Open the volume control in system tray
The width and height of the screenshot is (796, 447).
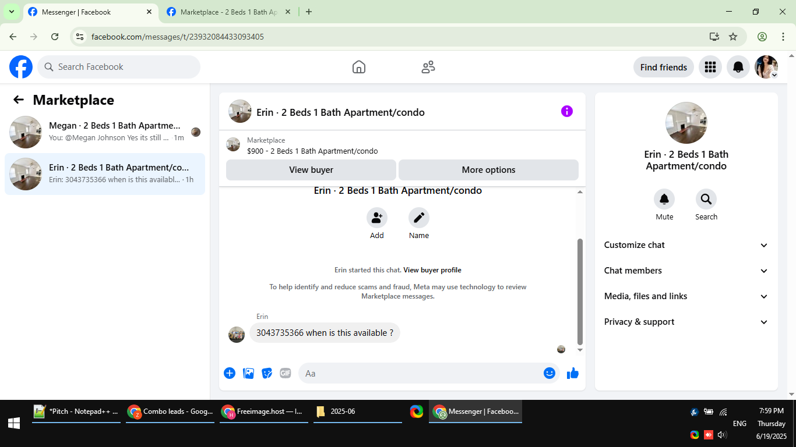click(x=723, y=435)
